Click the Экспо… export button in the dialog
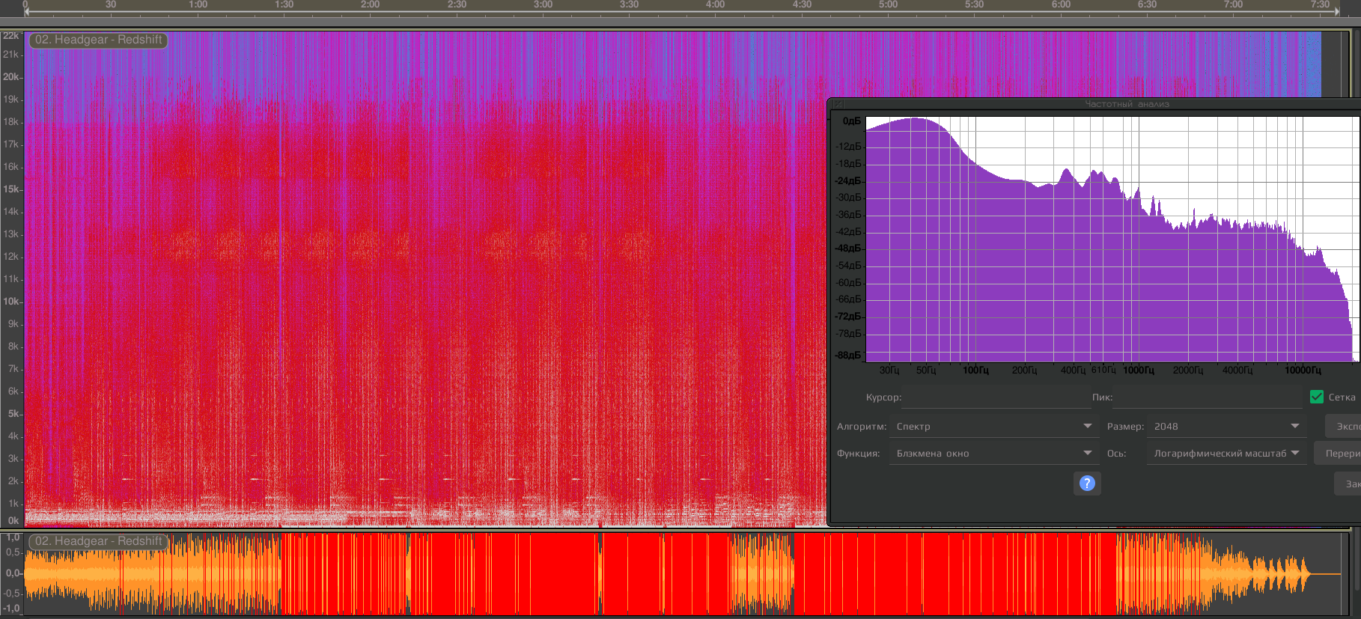The height and width of the screenshot is (619, 1361). click(x=1344, y=427)
